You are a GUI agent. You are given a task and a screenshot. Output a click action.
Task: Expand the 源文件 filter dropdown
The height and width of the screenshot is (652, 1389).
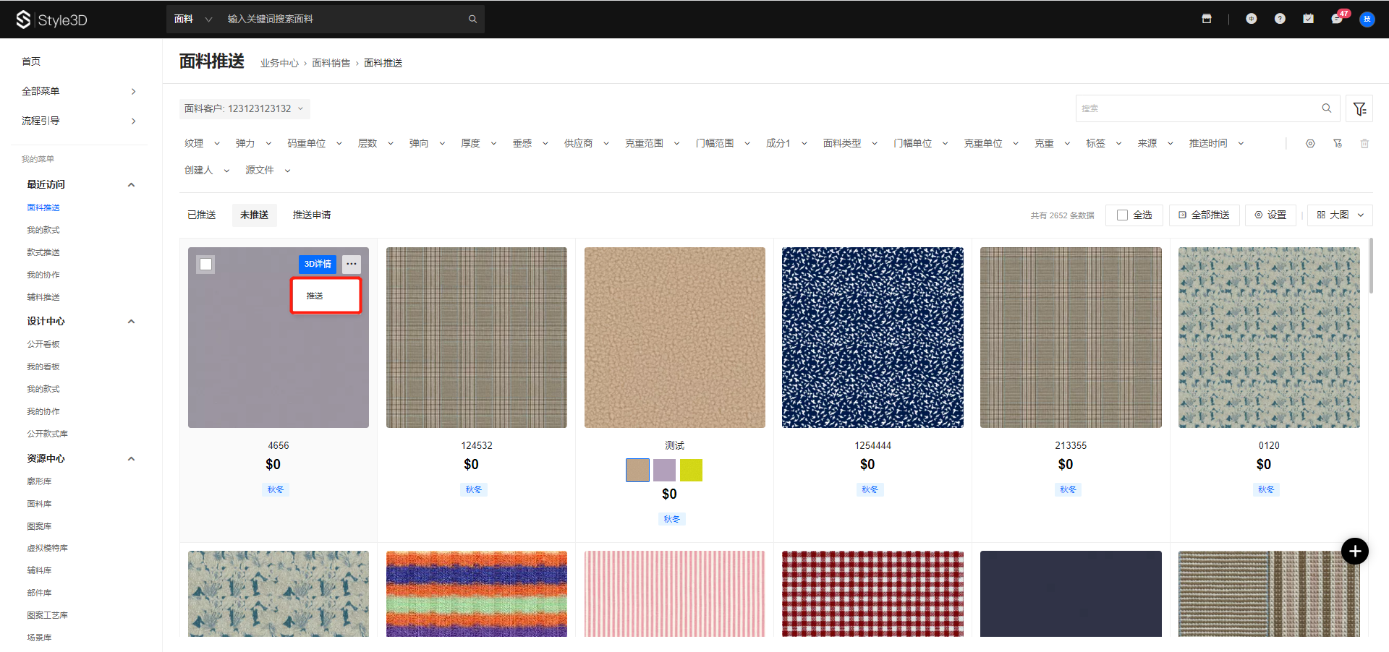coord(268,171)
